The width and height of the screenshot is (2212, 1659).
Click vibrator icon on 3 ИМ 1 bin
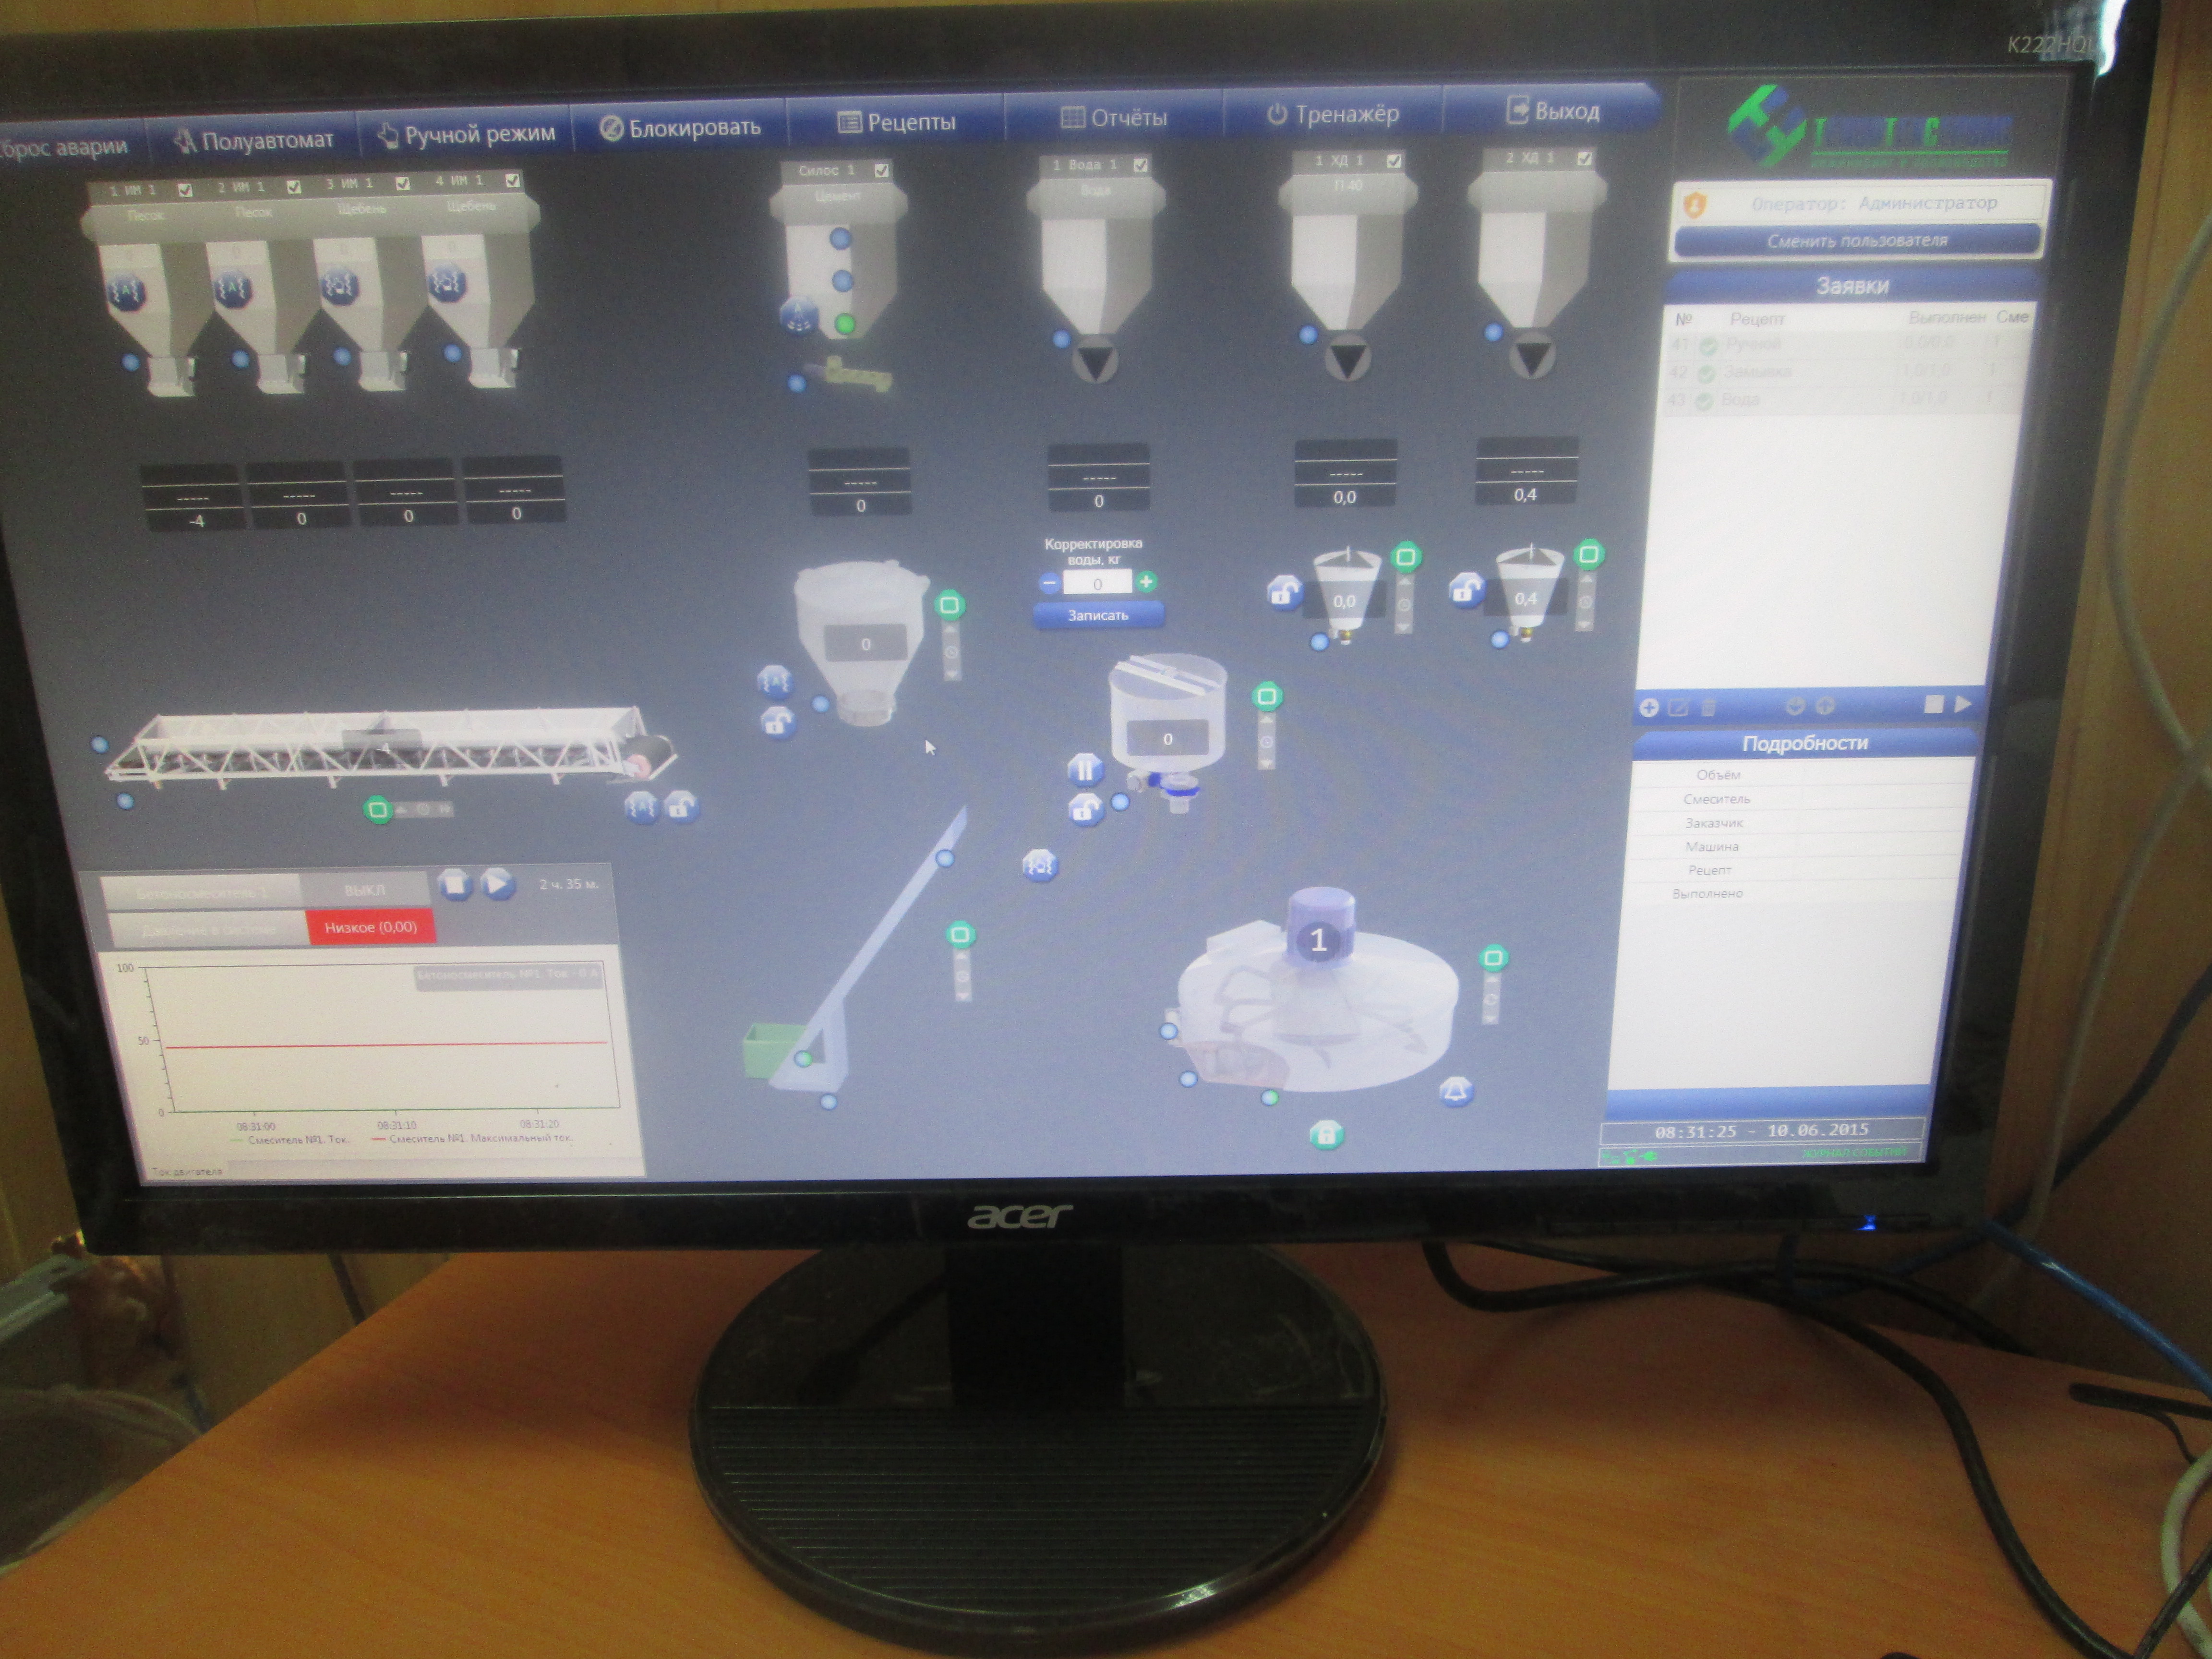pos(340,286)
